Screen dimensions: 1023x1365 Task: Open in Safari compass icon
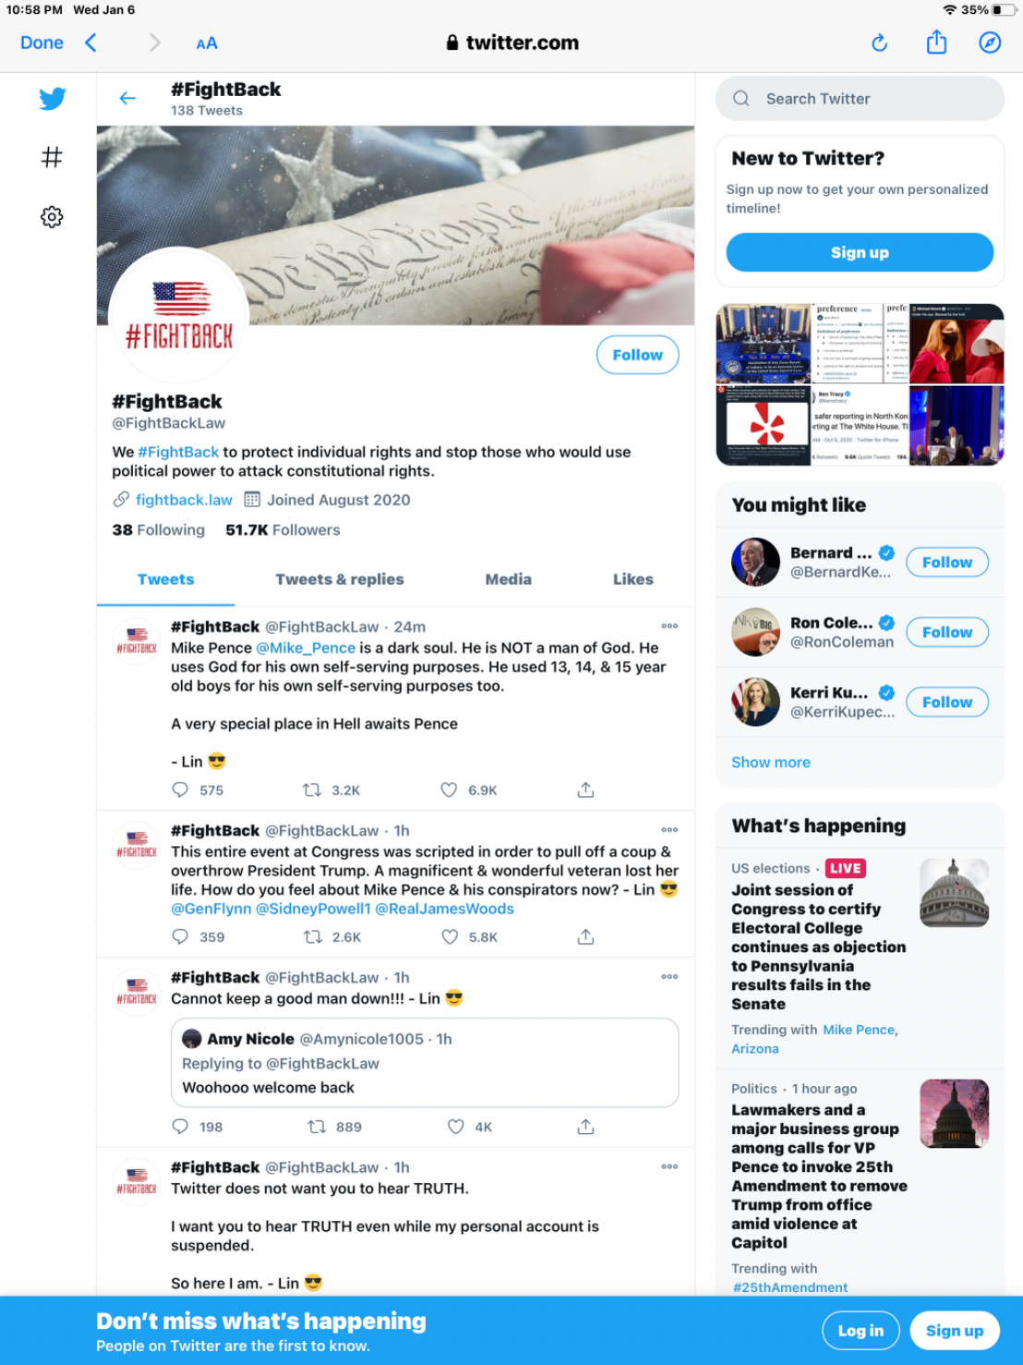(x=990, y=42)
